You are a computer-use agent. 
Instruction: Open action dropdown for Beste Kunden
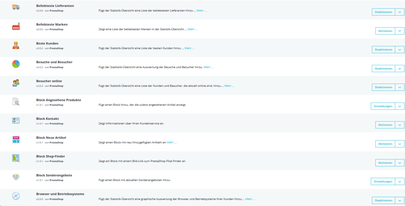pyautogui.click(x=400, y=49)
